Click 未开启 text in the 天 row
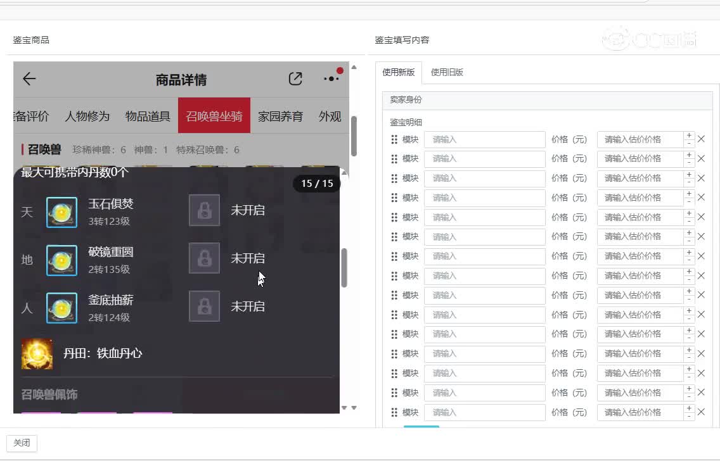 248,210
